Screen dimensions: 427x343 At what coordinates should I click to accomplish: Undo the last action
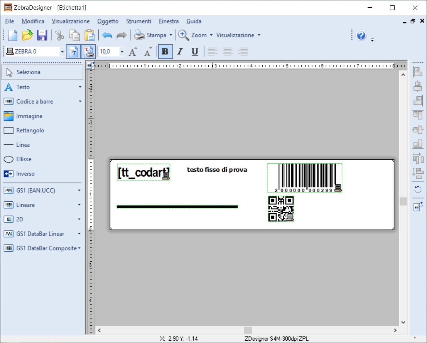107,35
